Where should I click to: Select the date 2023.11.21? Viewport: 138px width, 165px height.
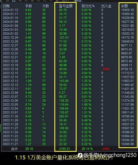click(10, 144)
